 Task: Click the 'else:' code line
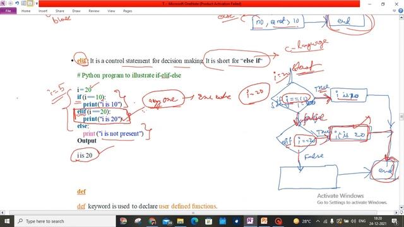[83, 126]
